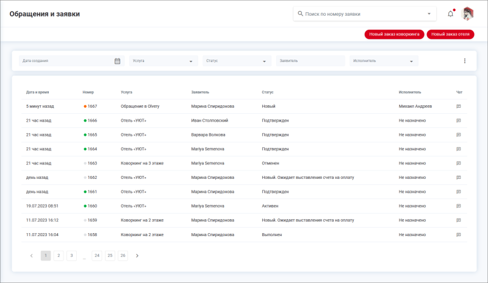Open chat for request 1659
The width and height of the screenshot is (488, 283).
coord(459,220)
